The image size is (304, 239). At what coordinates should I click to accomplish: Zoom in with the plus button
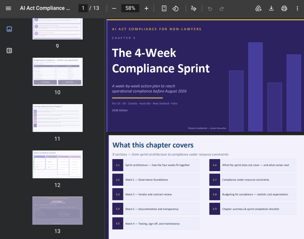point(146,8)
